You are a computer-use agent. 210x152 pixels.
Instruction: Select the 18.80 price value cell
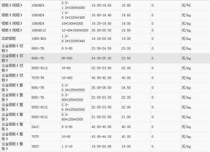click(x=126, y=6)
